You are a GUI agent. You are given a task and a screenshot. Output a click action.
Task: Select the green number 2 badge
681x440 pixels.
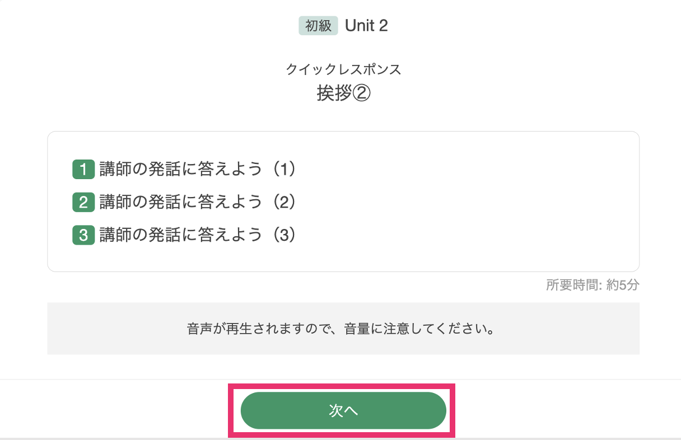83,202
